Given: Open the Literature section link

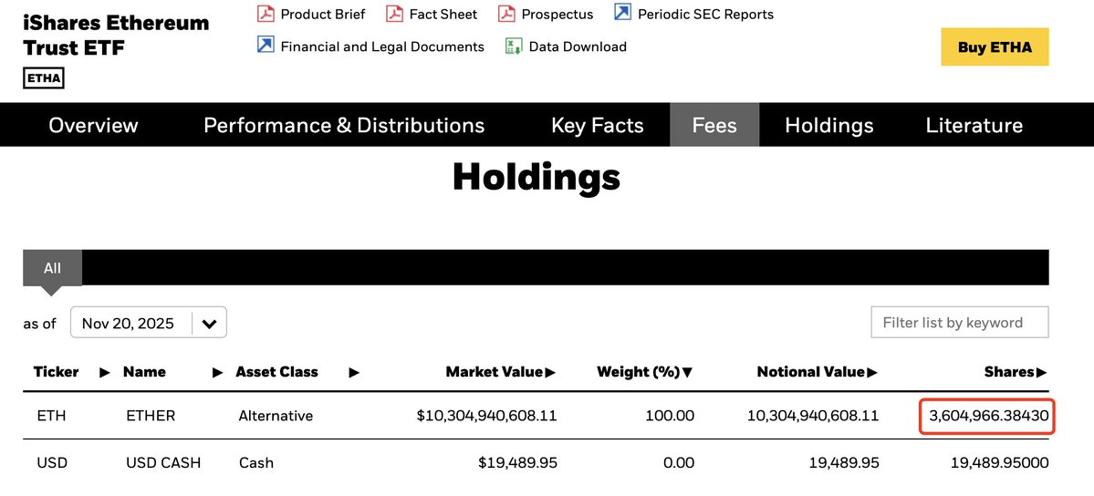Looking at the screenshot, I should pyautogui.click(x=974, y=125).
